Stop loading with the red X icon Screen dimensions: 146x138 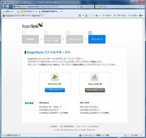(92, 7)
